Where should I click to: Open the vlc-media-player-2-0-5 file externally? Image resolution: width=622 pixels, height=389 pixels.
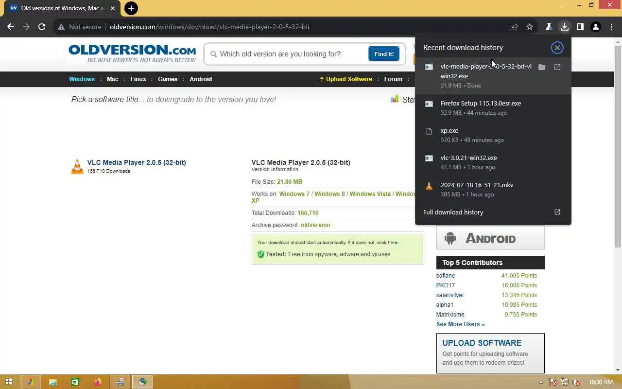[x=557, y=67]
